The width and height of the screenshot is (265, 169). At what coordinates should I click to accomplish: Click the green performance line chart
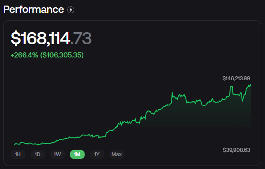132,115
